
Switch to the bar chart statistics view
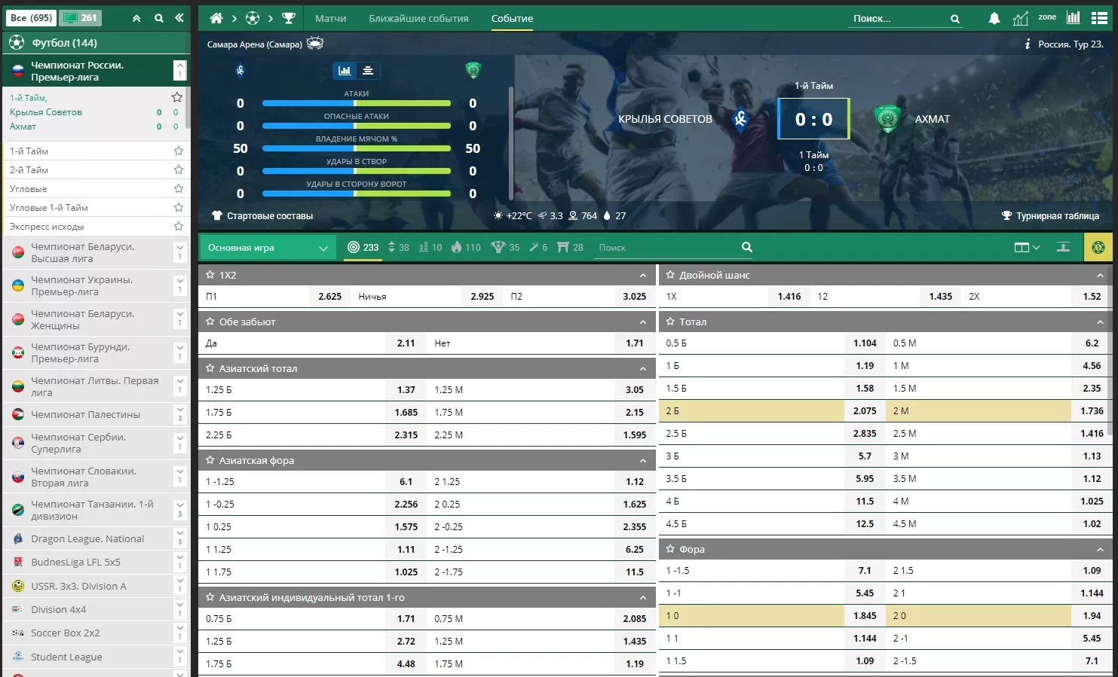tap(345, 71)
